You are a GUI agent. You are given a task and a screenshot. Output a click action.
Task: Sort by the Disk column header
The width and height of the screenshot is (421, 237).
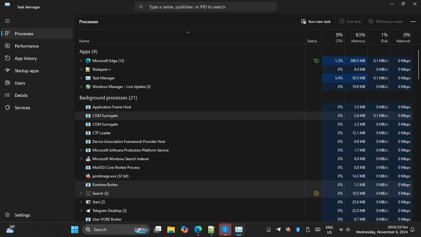point(379,37)
